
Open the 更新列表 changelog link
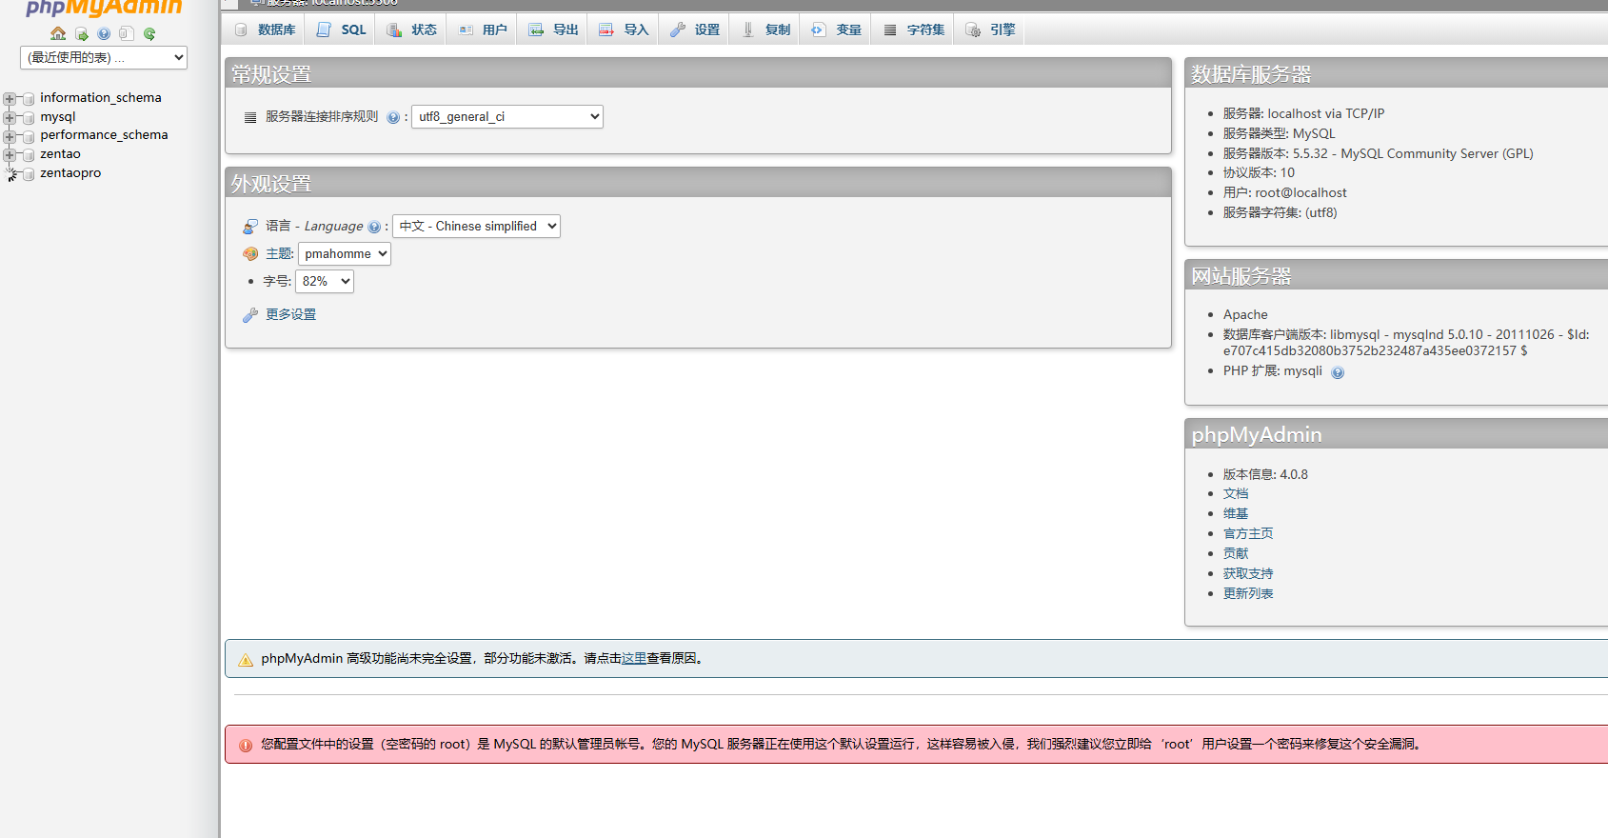click(x=1248, y=593)
